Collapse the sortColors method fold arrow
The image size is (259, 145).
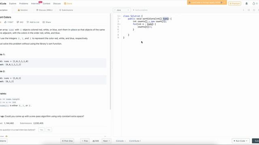pos(120,19)
